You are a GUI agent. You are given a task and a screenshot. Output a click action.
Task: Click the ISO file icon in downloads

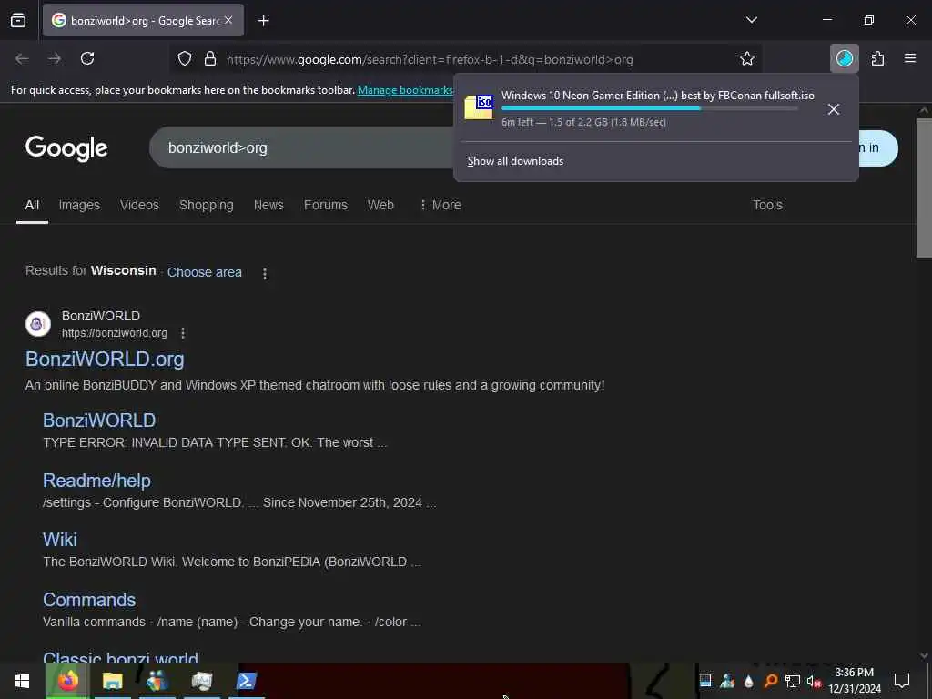tap(479, 107)
